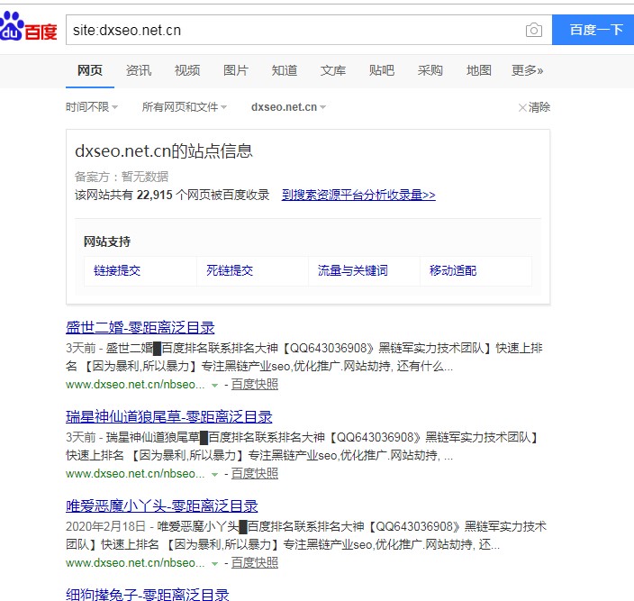Open the 视频 tab
This screenshot has height=601, width=634.
[186, 70]
